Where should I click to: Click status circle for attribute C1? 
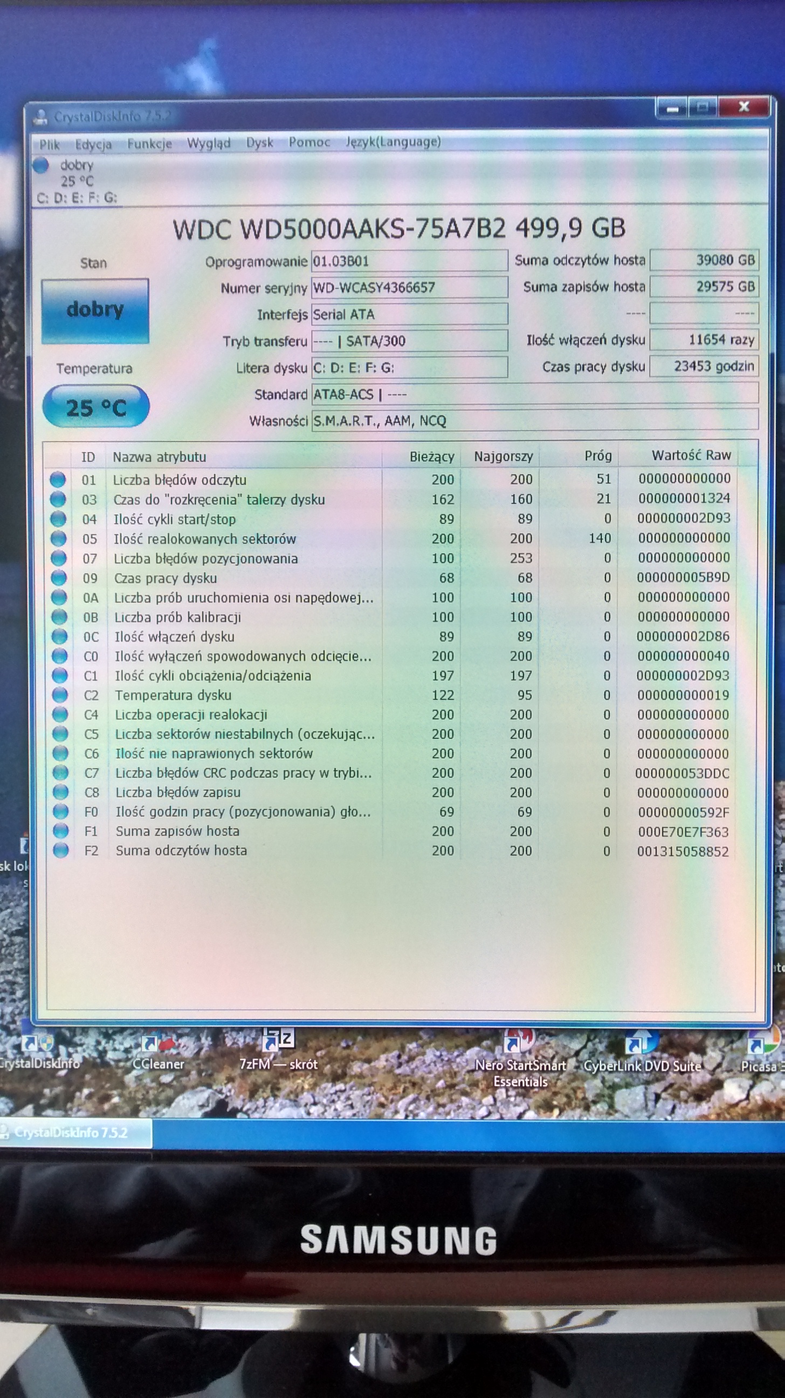(60, 676)
